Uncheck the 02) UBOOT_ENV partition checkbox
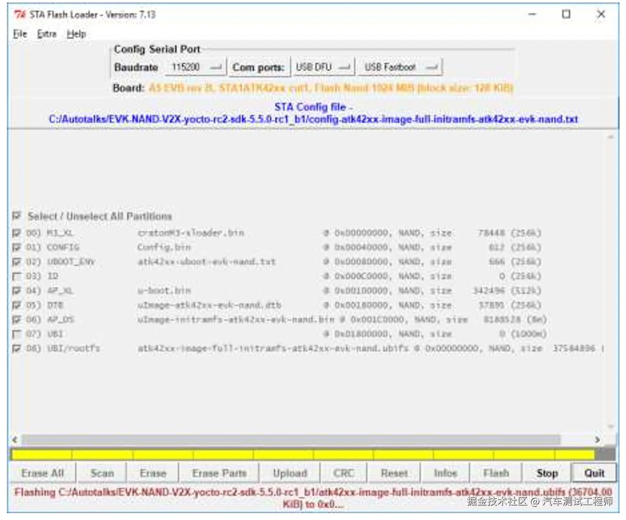Image resolution: width=626 pixels, height=520 pixels. click(17, 262)
